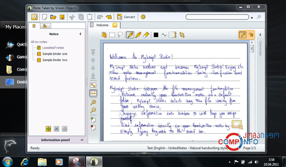Zoom out with the minus magnifier
This screenshot has width=286, height=167.
pos(93,110)
